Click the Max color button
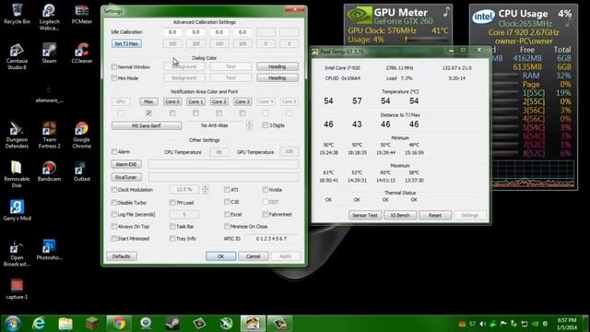Screen dimensions: 590x332 [148, 101]
